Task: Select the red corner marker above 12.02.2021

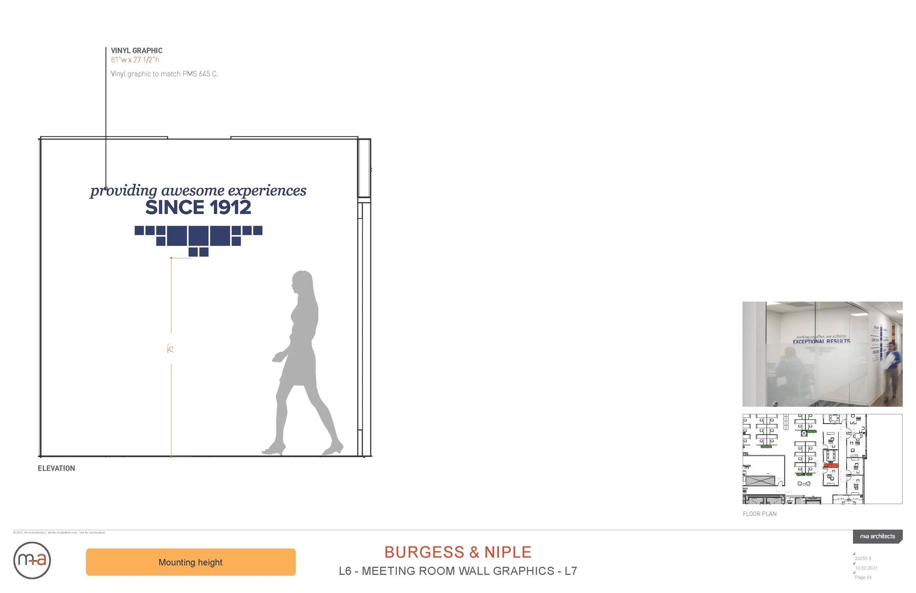Action: coord(854,564)
